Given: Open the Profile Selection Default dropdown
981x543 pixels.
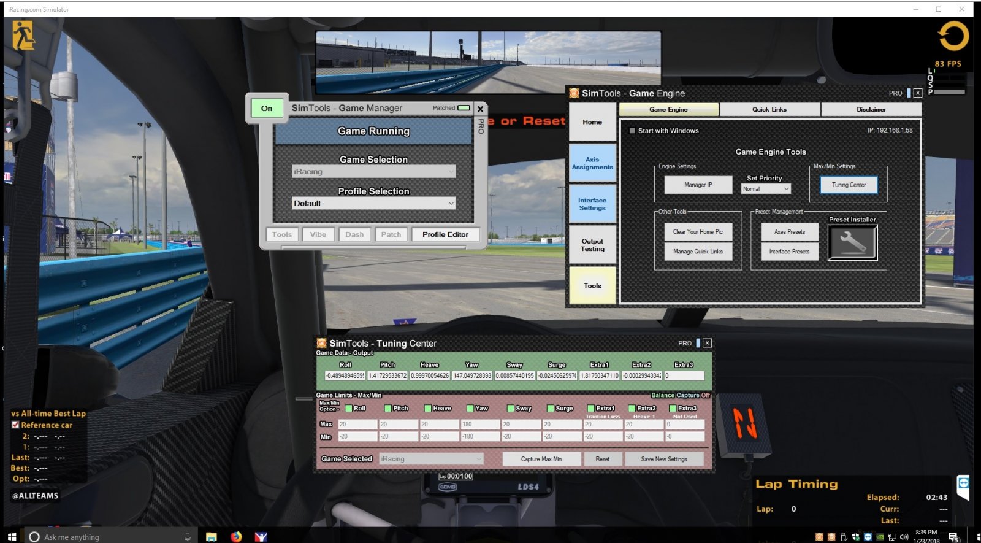Looking at the screenshot, I should point(373,204).
